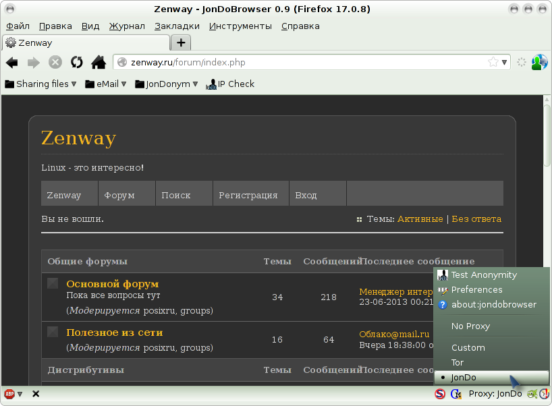Open Proxy: JonDo status selector

click(495, 394)
